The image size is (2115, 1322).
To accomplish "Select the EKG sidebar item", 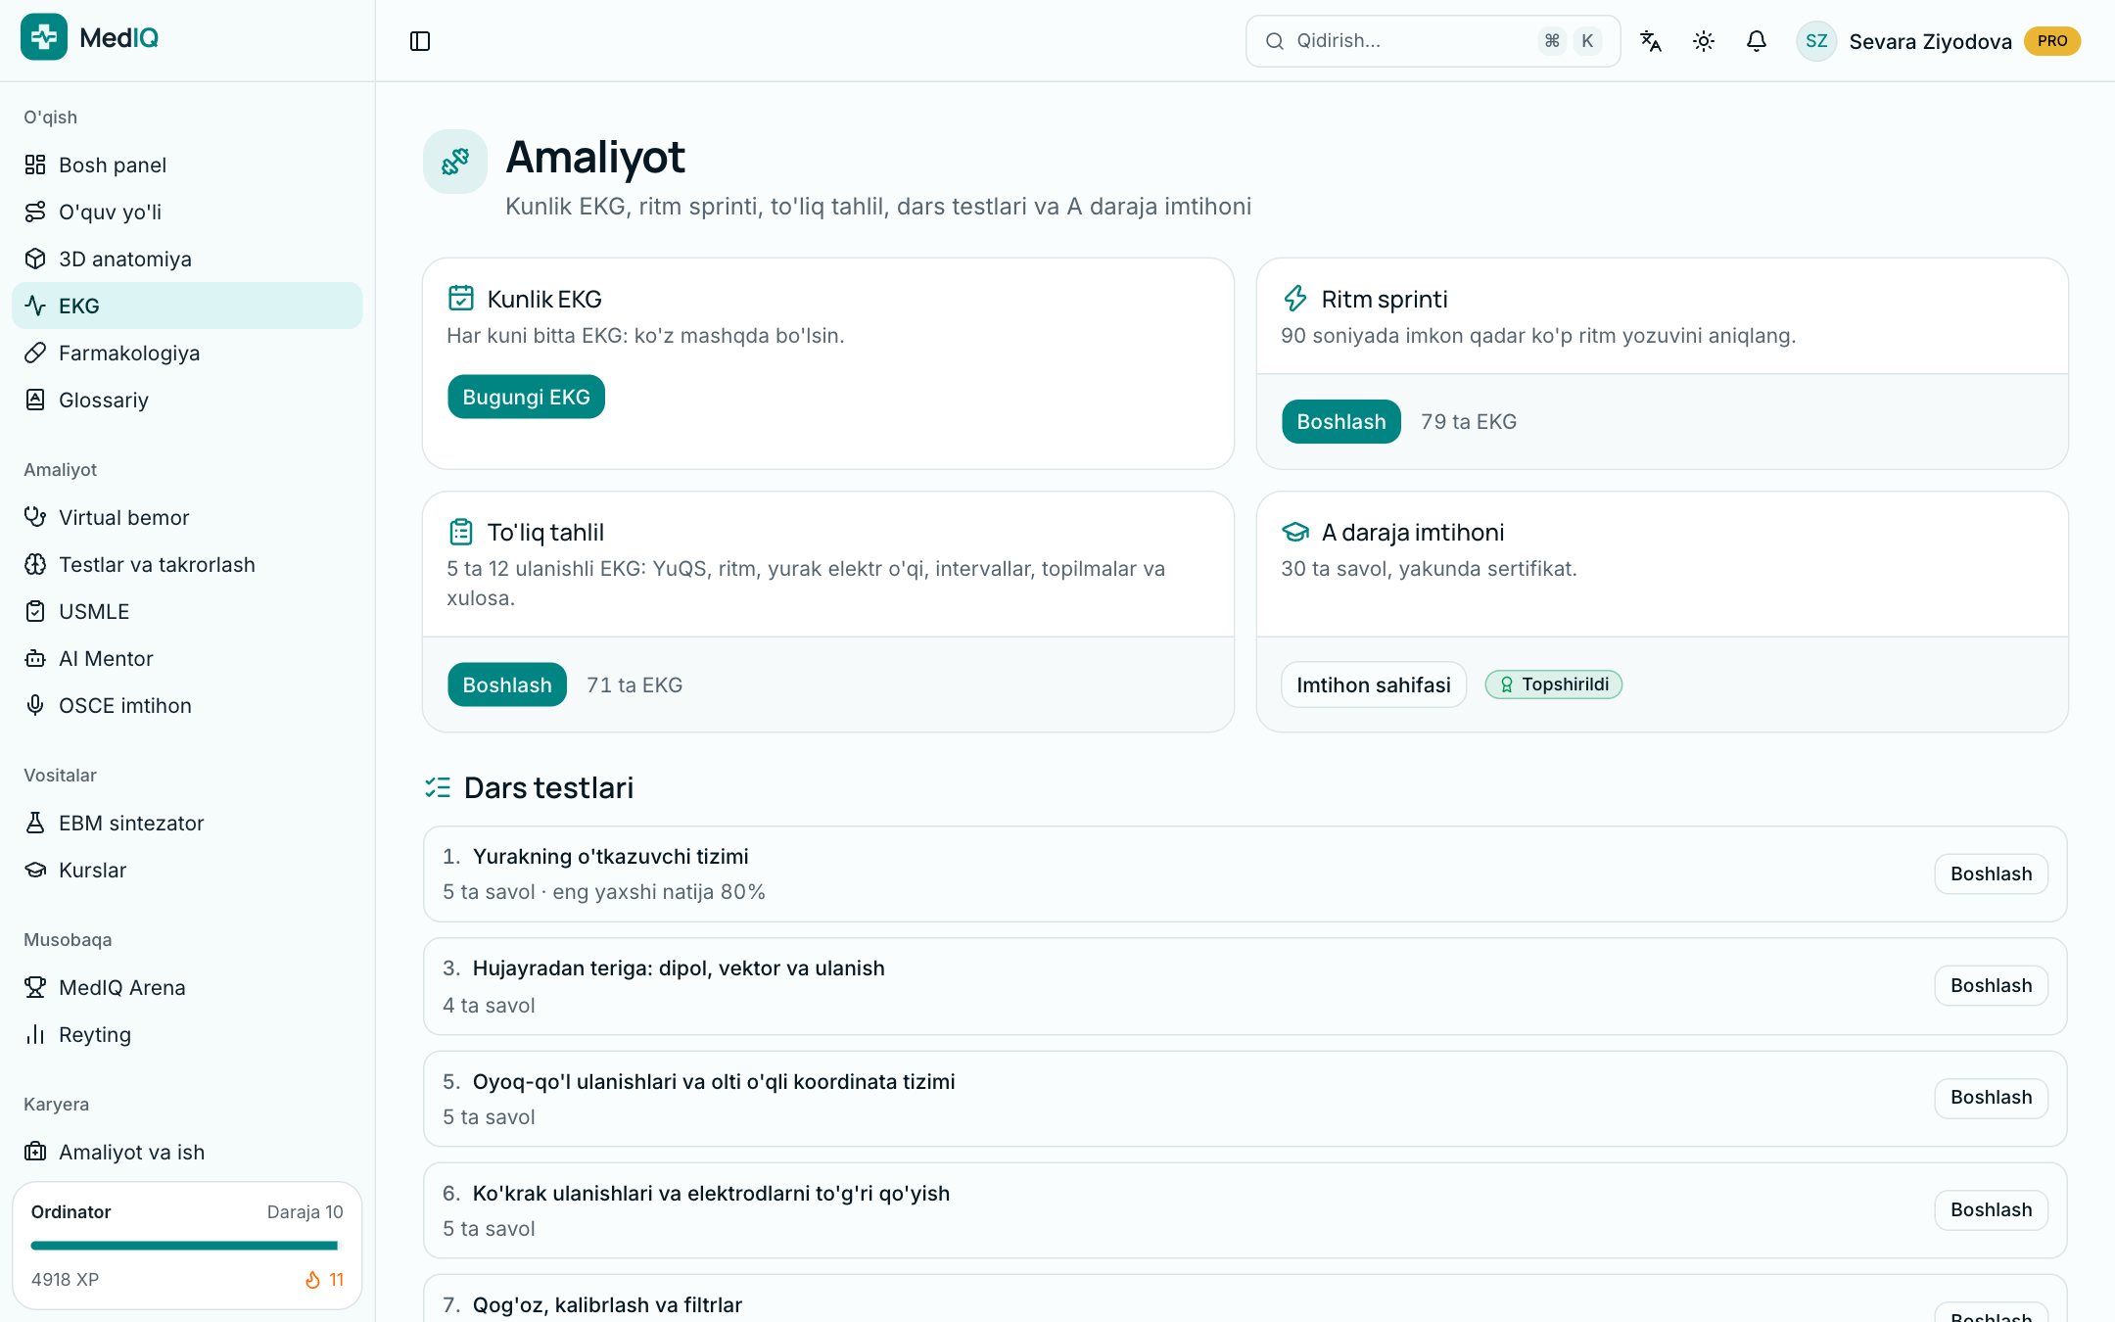I will (187, 306).
